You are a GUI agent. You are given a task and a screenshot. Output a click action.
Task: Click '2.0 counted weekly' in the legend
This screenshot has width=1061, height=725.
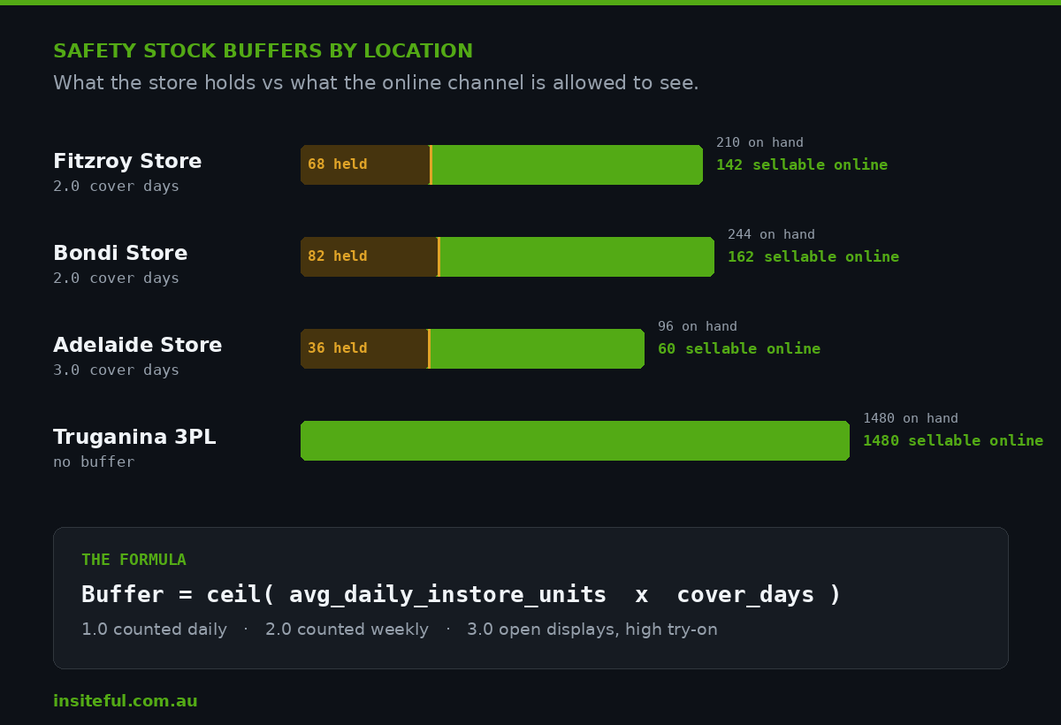pyautogui.click(x=347, y=630)
